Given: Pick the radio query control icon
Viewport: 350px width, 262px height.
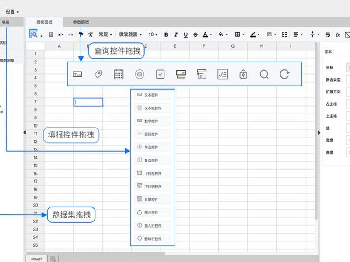Looking at the screenshot, I should [140, 74].
